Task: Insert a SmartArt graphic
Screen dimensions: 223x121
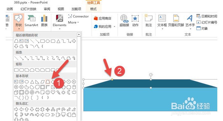Action: 32,21
